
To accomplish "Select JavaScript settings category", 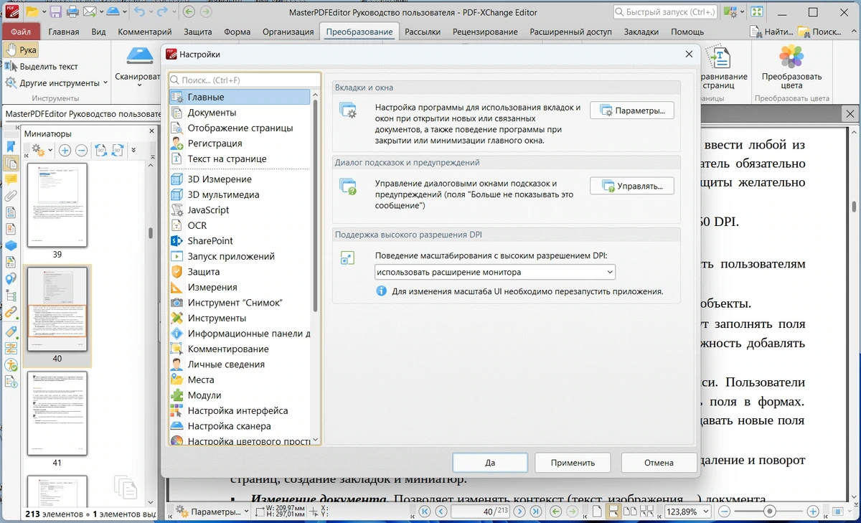I will (240, 210).
